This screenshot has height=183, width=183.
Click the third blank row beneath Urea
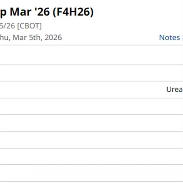coord(91,140)
